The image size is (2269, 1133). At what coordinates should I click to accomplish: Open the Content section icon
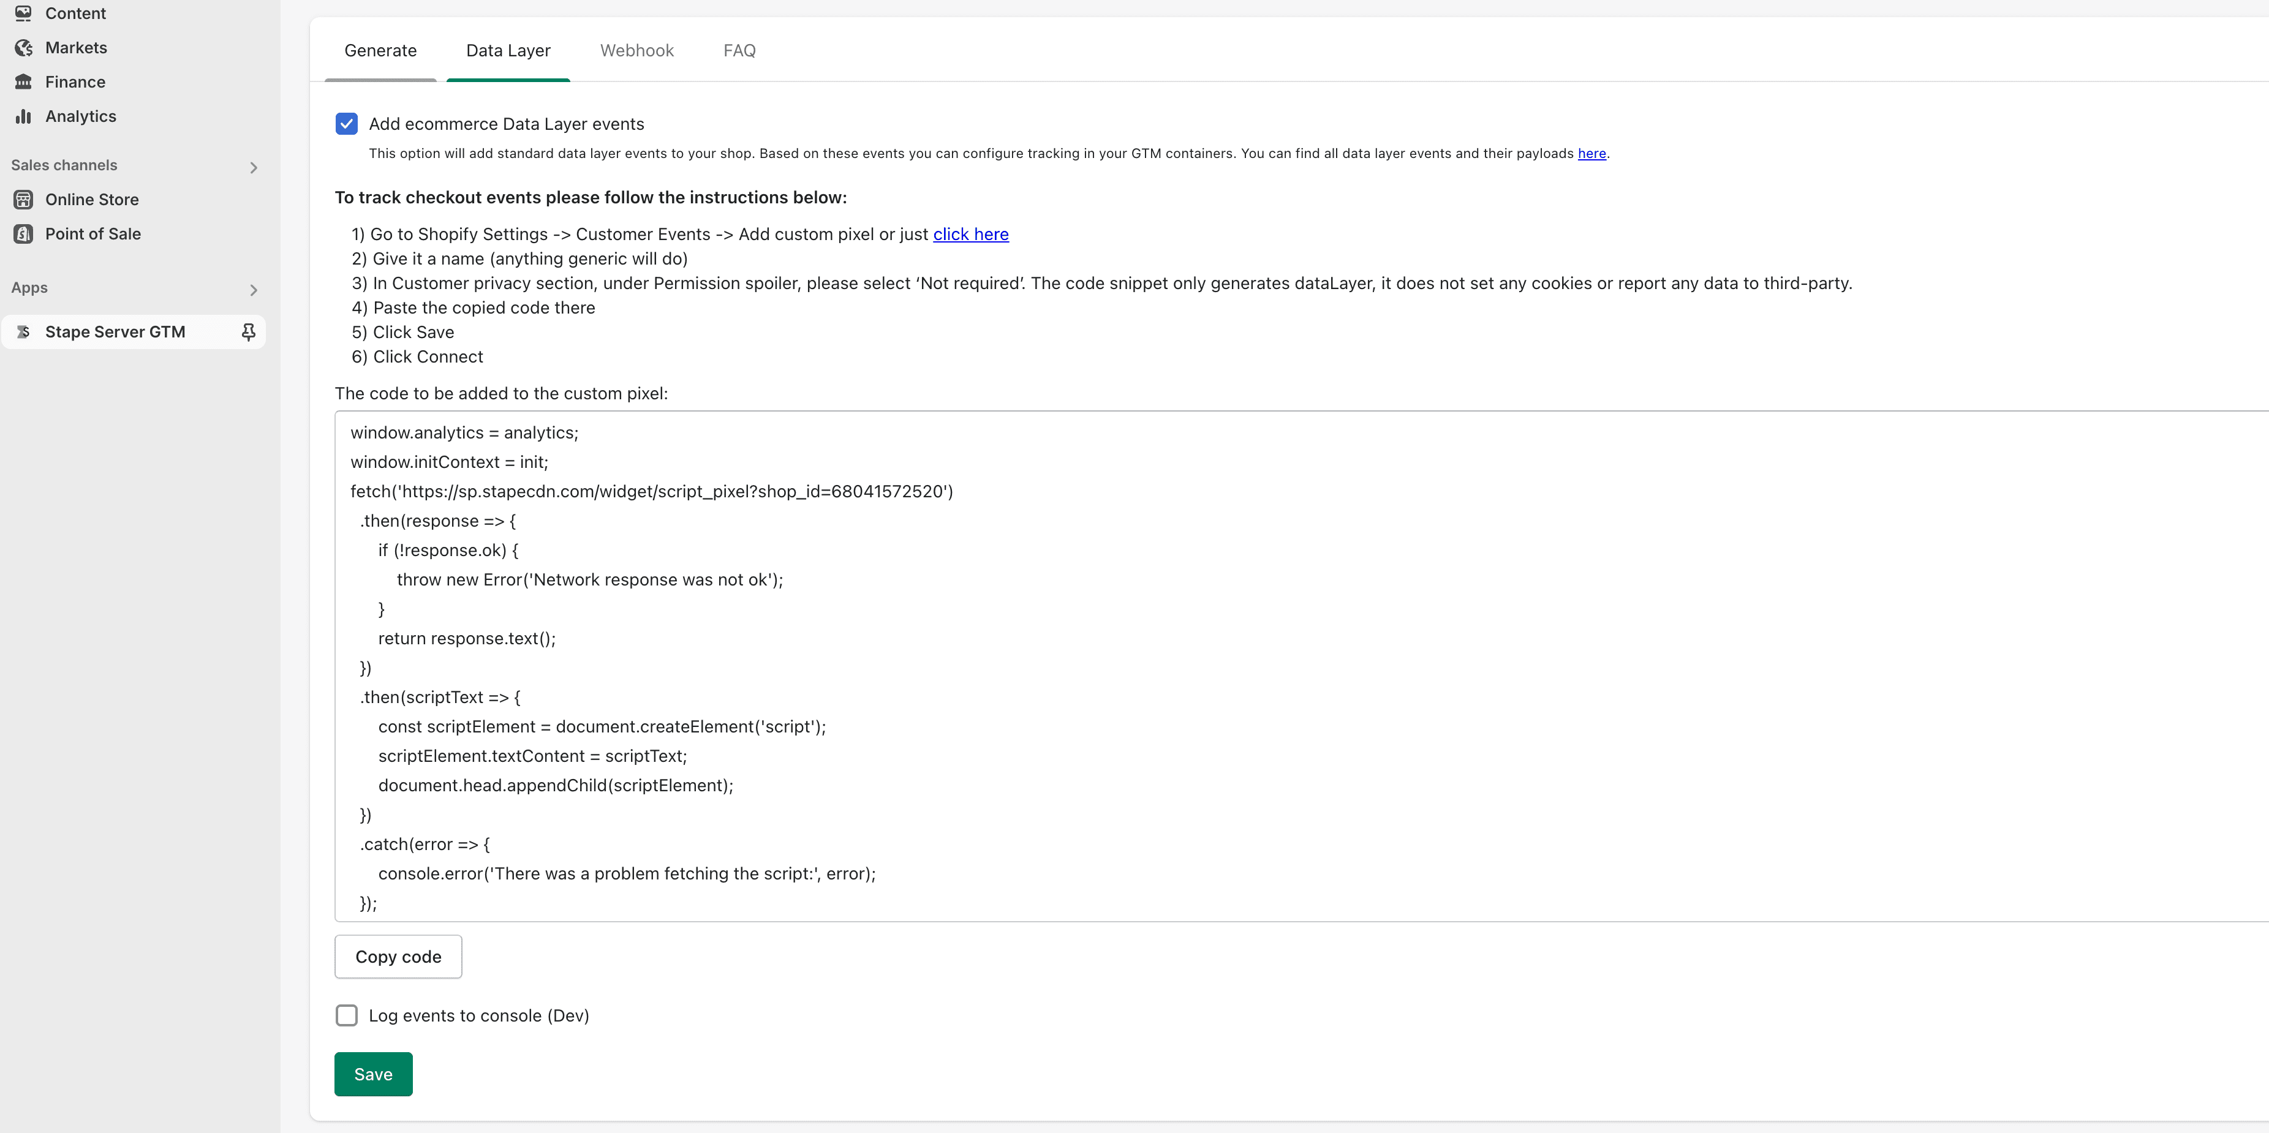point(24,13)
